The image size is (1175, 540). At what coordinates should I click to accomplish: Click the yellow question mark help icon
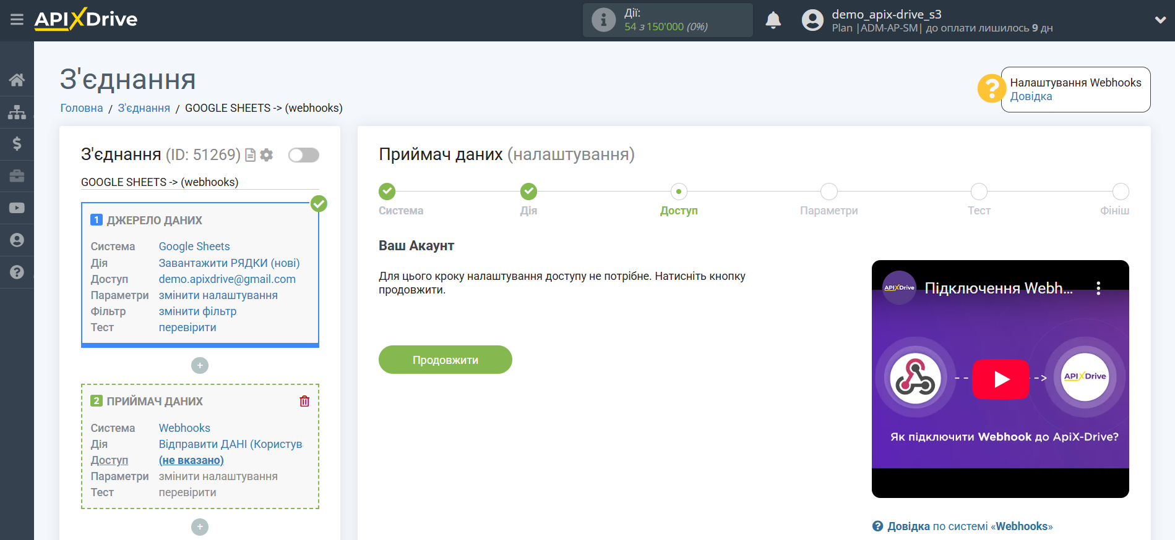(991, 88)
